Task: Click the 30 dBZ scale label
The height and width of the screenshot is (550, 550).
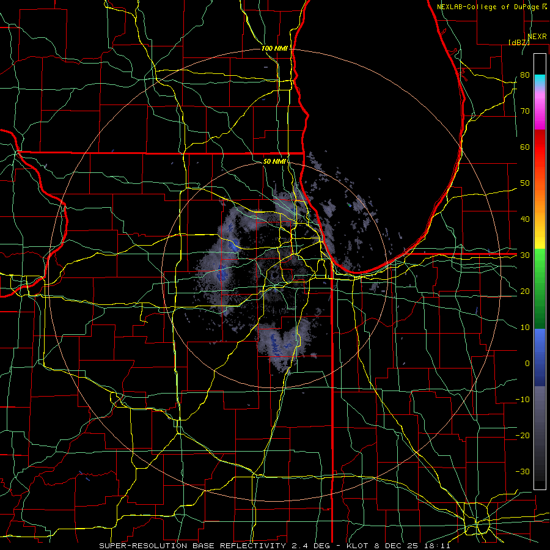Action: (x=525, y=255)
